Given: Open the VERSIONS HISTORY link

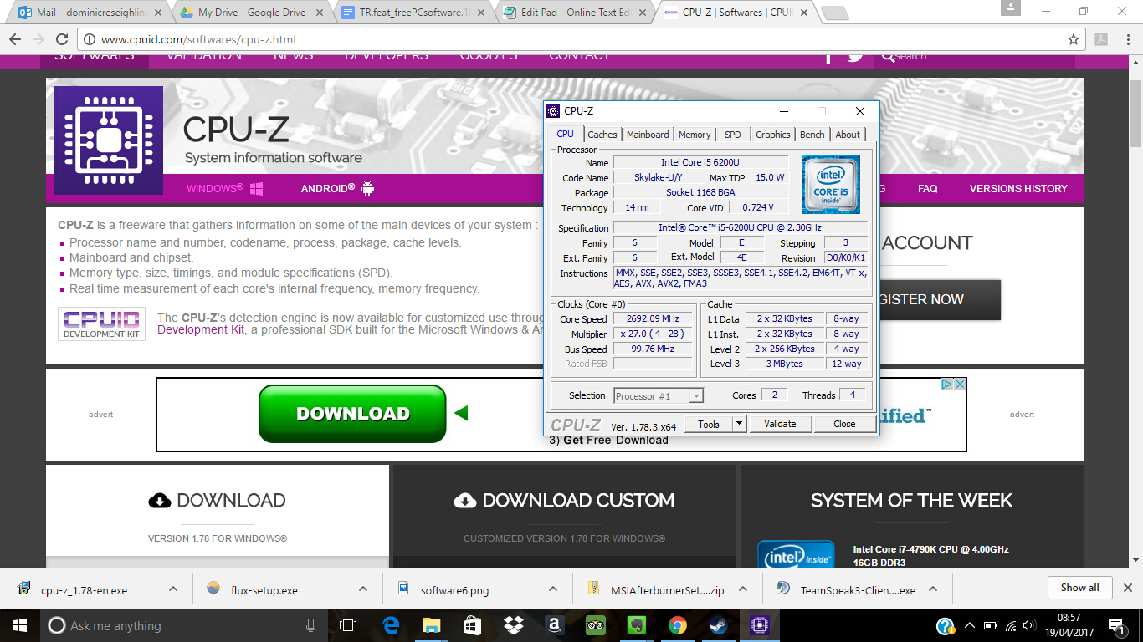Looking at the screenshot, I should [1018, 189].
